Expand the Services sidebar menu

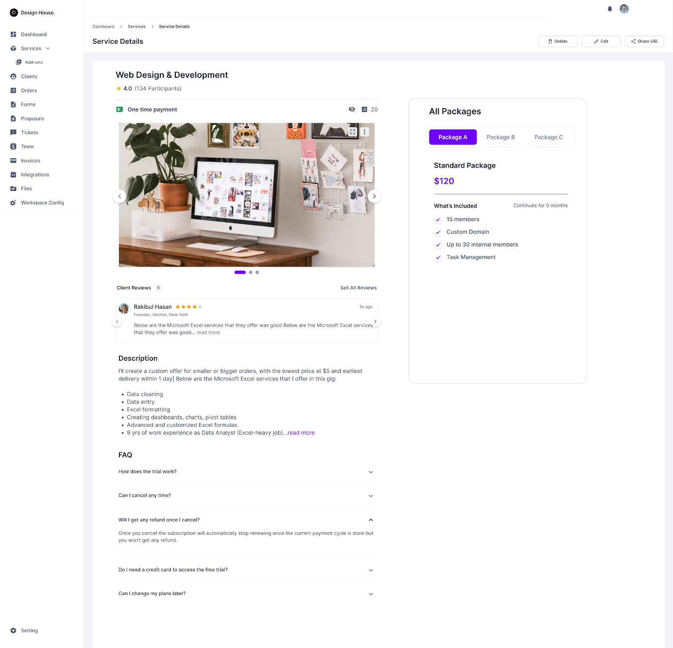(47, 48)
